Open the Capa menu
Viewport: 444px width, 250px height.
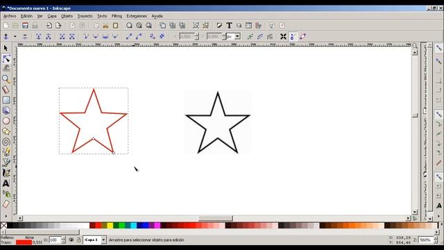pyautogui.click(x=52, y=16)
